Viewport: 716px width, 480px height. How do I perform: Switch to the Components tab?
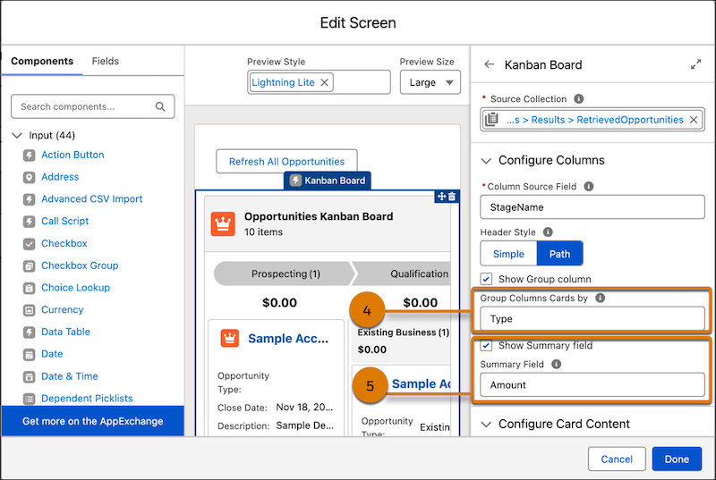pyautogui.click(x=42, y=61)
